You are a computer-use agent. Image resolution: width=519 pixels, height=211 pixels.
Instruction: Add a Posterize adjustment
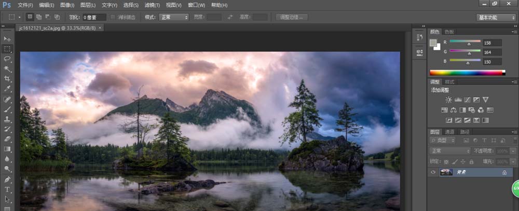[x=458, y=120]
